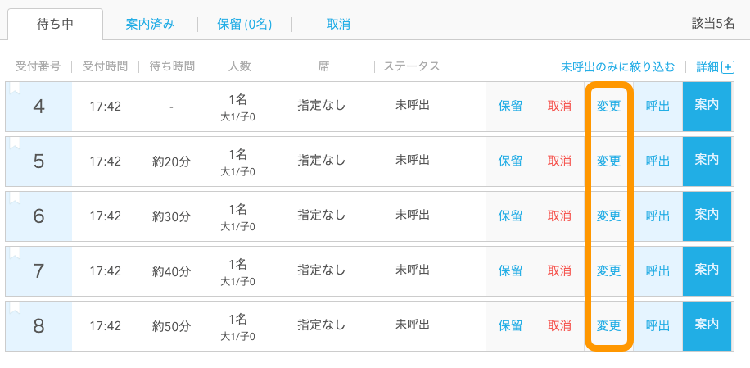Filter list via 未呼出のみに絞り込む link
Screen dimensions: 750x368
click(617, 67)
